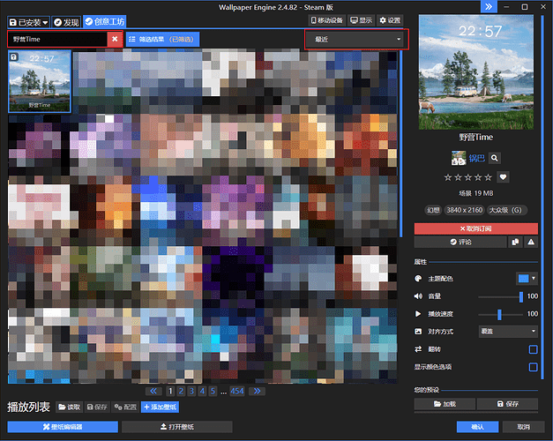
Task: Open 设置 (settings) with gear icon
Action: click(390, 20)
